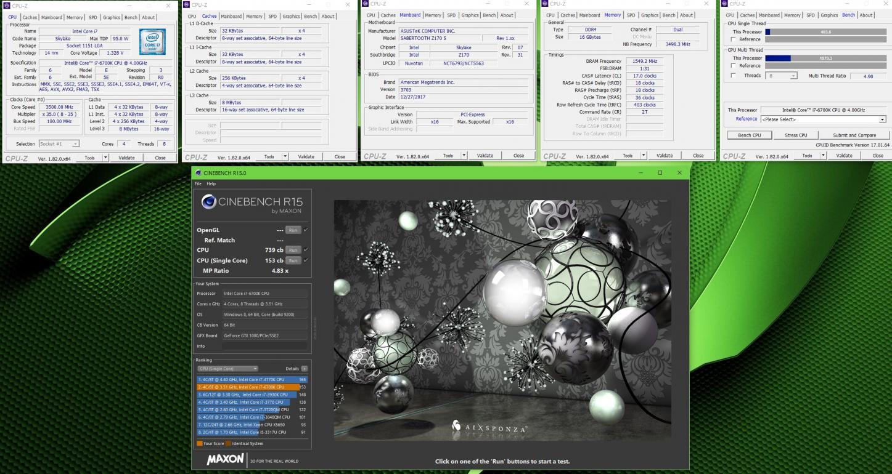Select ranking row Intel Xeon CPU X5650
892x474 pixels.
pos(252,425)
